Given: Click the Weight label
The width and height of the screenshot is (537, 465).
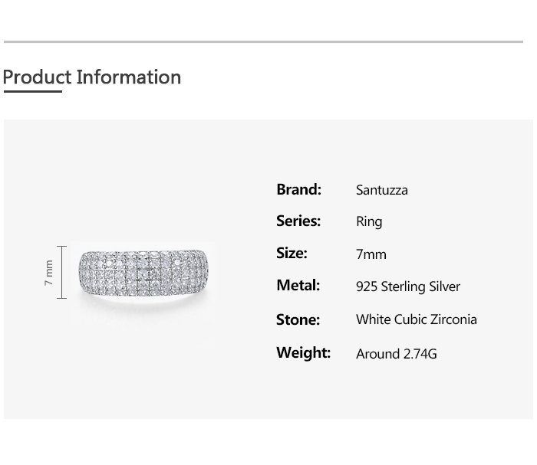Looking at the screenshot, I should 303,352.
